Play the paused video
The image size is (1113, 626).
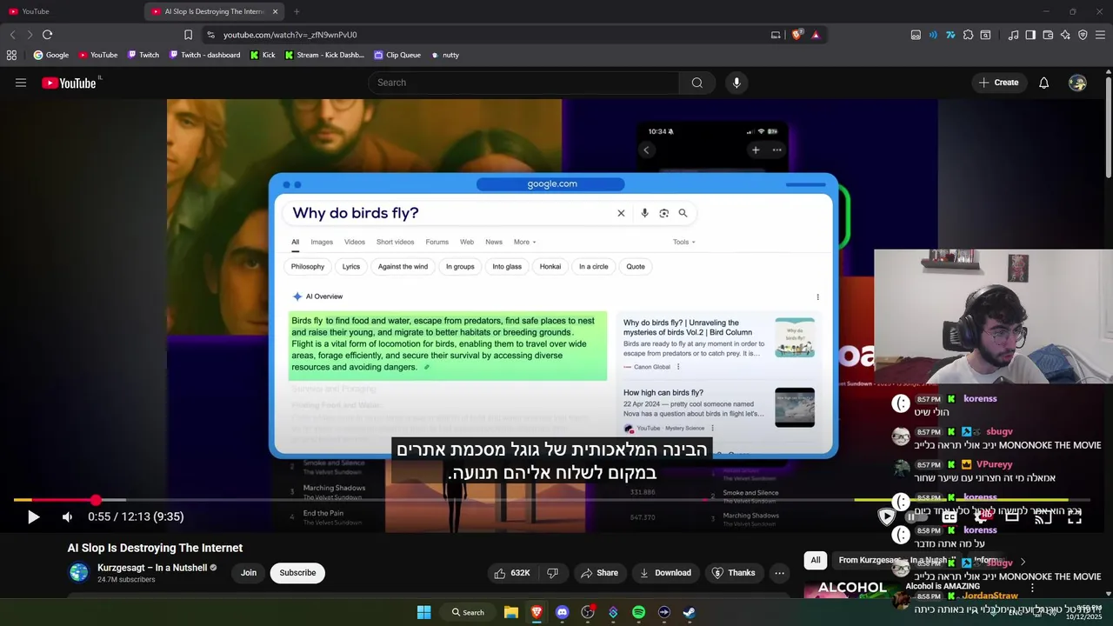pyautogui.click(x=33, y=516)
